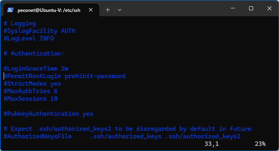
Task: Click the PowerShell icon on the tab
Action: click(x=10, y=10)
